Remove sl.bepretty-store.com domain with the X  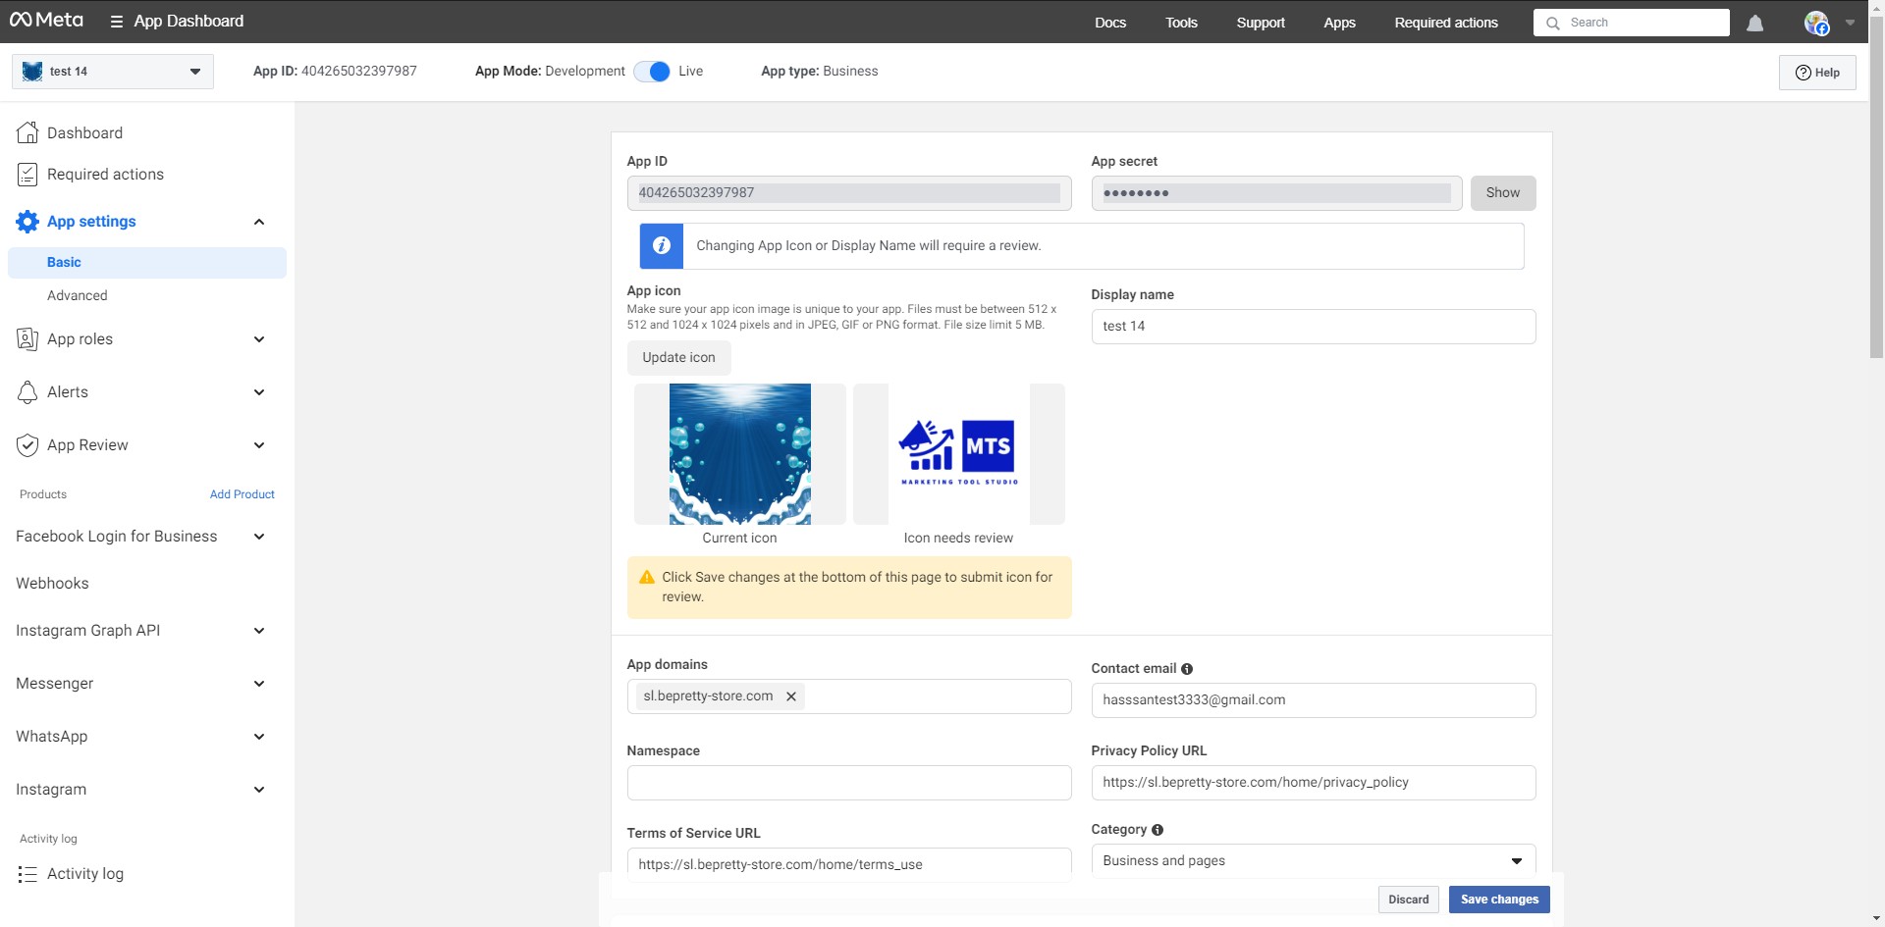[x=791, y=696]
